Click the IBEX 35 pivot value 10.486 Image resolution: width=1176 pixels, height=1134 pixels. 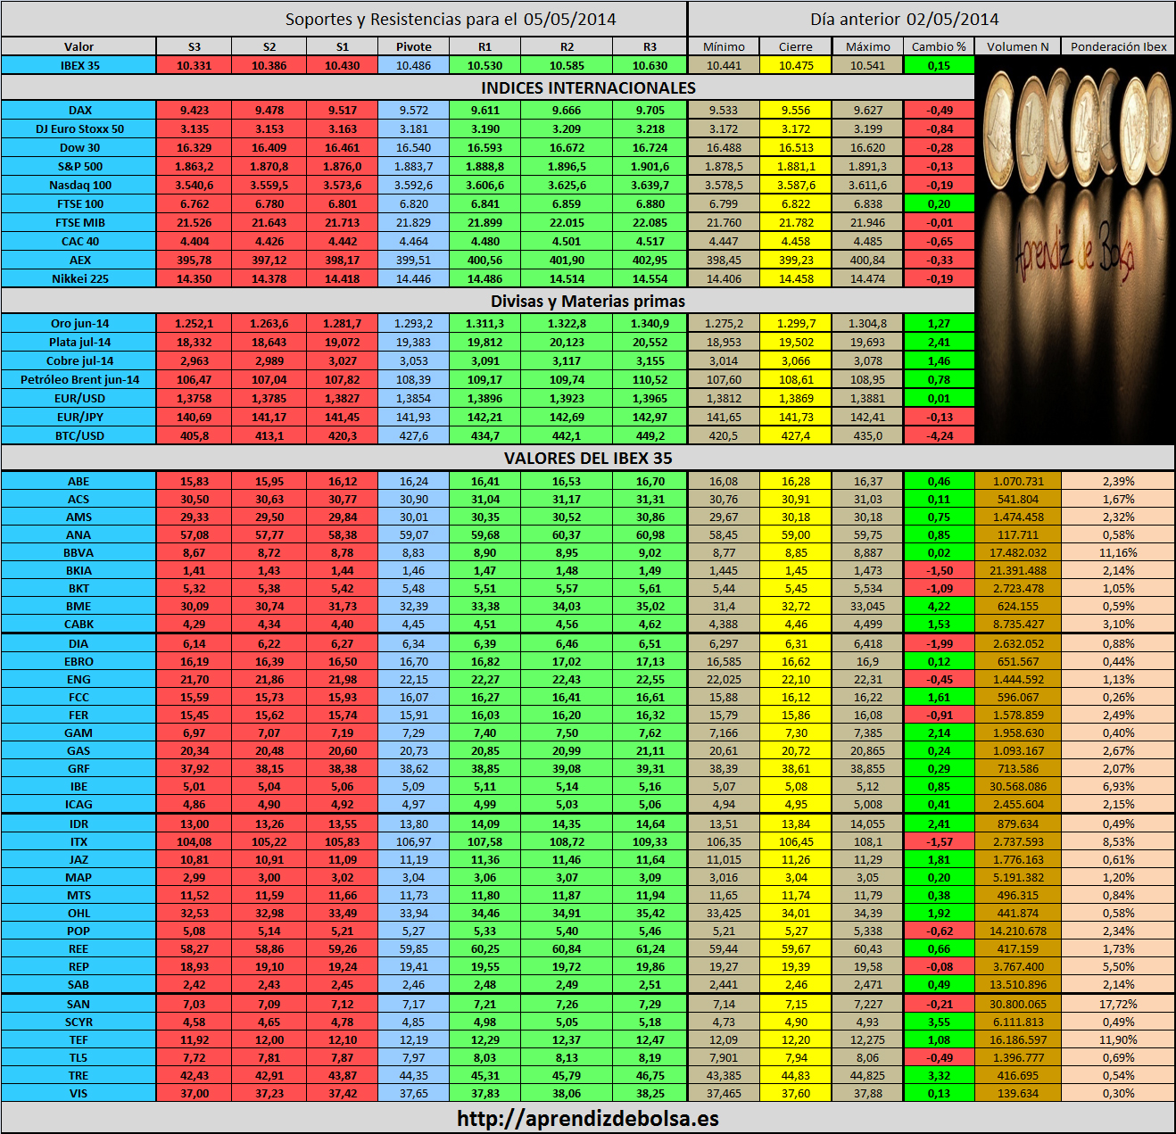(x=413, y=65)
